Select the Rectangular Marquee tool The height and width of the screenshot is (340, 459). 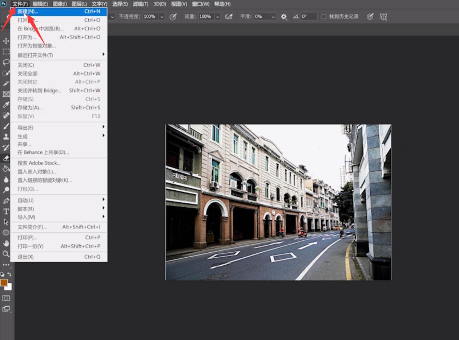[x=6, y=51]
